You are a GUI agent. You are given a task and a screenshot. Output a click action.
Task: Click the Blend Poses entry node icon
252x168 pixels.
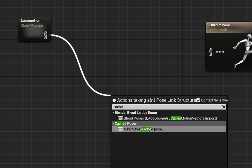click(x=120, y=118)
